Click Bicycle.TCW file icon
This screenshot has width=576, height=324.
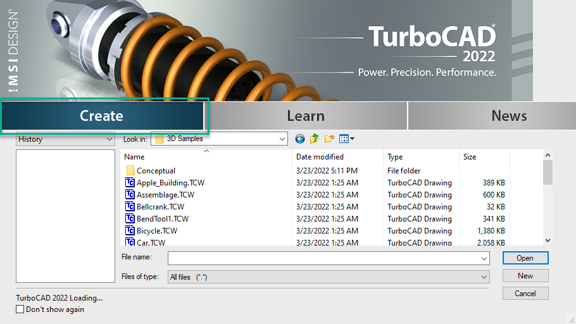[130, 230]
